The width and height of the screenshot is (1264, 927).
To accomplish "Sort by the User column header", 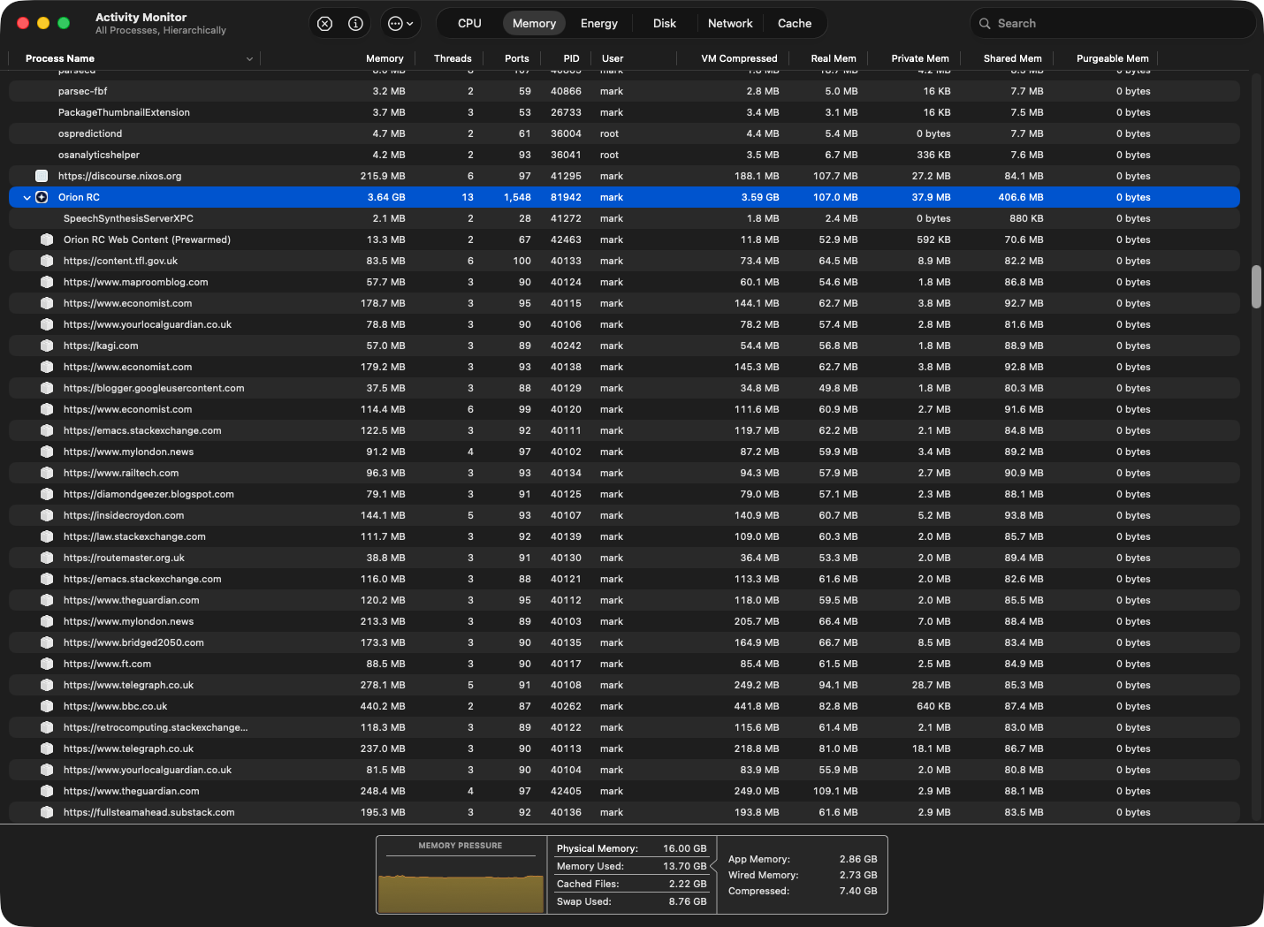I will tap(613, 58).
